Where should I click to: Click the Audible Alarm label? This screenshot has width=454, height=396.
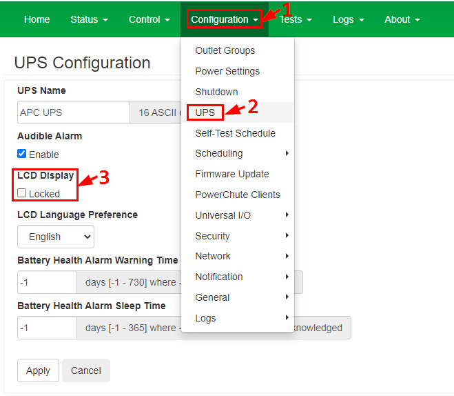[50, 136]
